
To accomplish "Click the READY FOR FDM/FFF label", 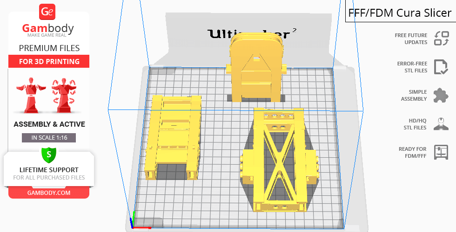I will click(412, 152).
